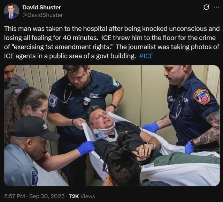Image resolution: width=223 pixels, height=202 pixels.
Task: Click the FDNY shoulder patch in photo
Action: click(201, 96)
